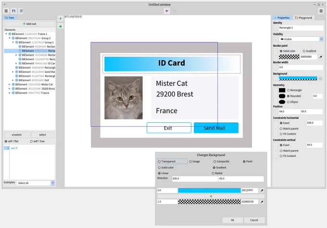Click the black rectangle geometry shape icon
This screenshot has height=228, width=327.
click(x=282, y=90)
